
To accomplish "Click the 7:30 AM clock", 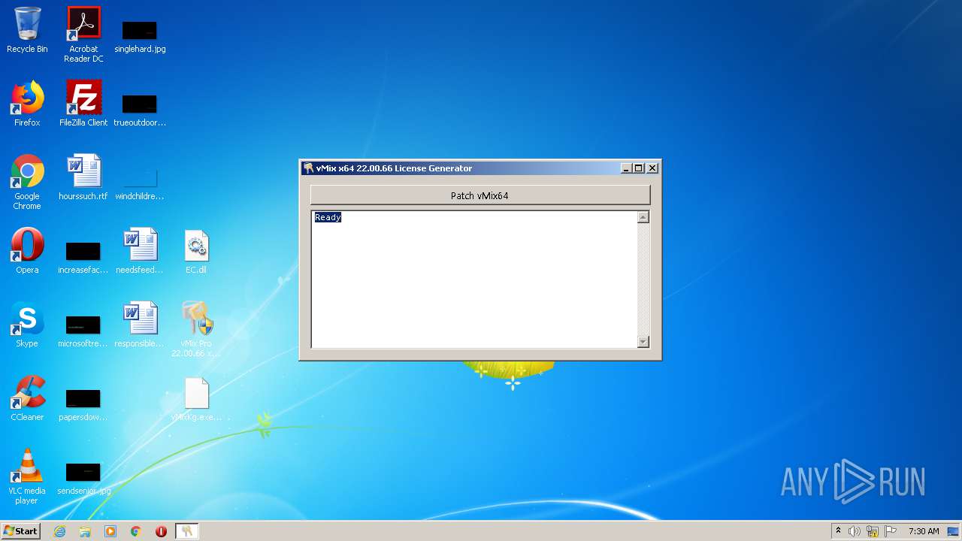I will [924, 531].
